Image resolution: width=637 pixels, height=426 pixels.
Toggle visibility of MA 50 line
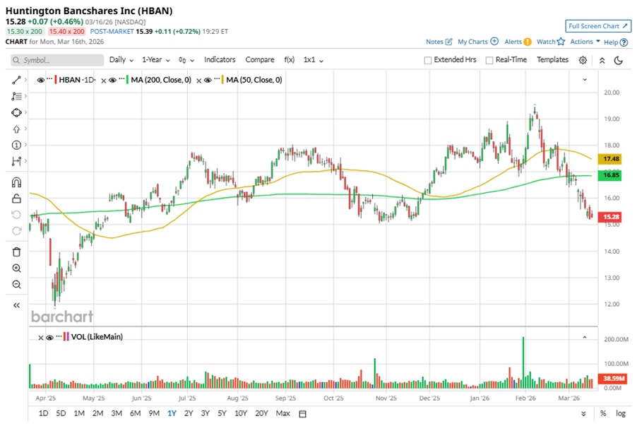(x=208, y=80)
